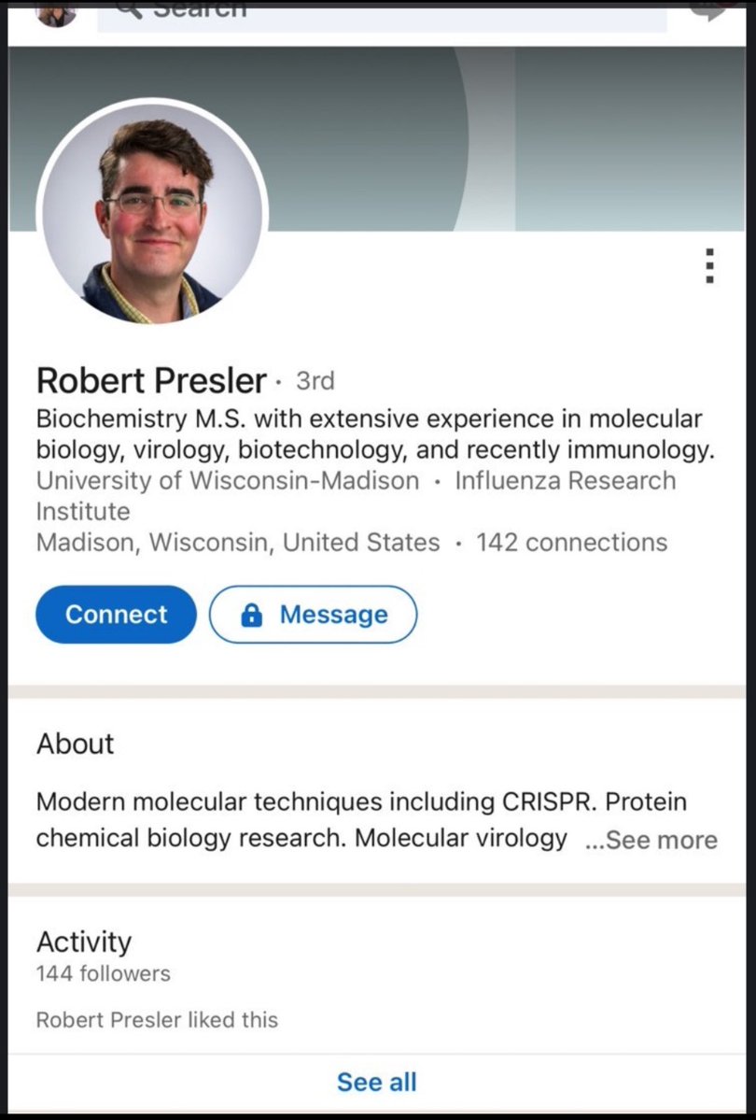
Task: Open the three-dot more options menu
Action: click(x=710, y=266)
